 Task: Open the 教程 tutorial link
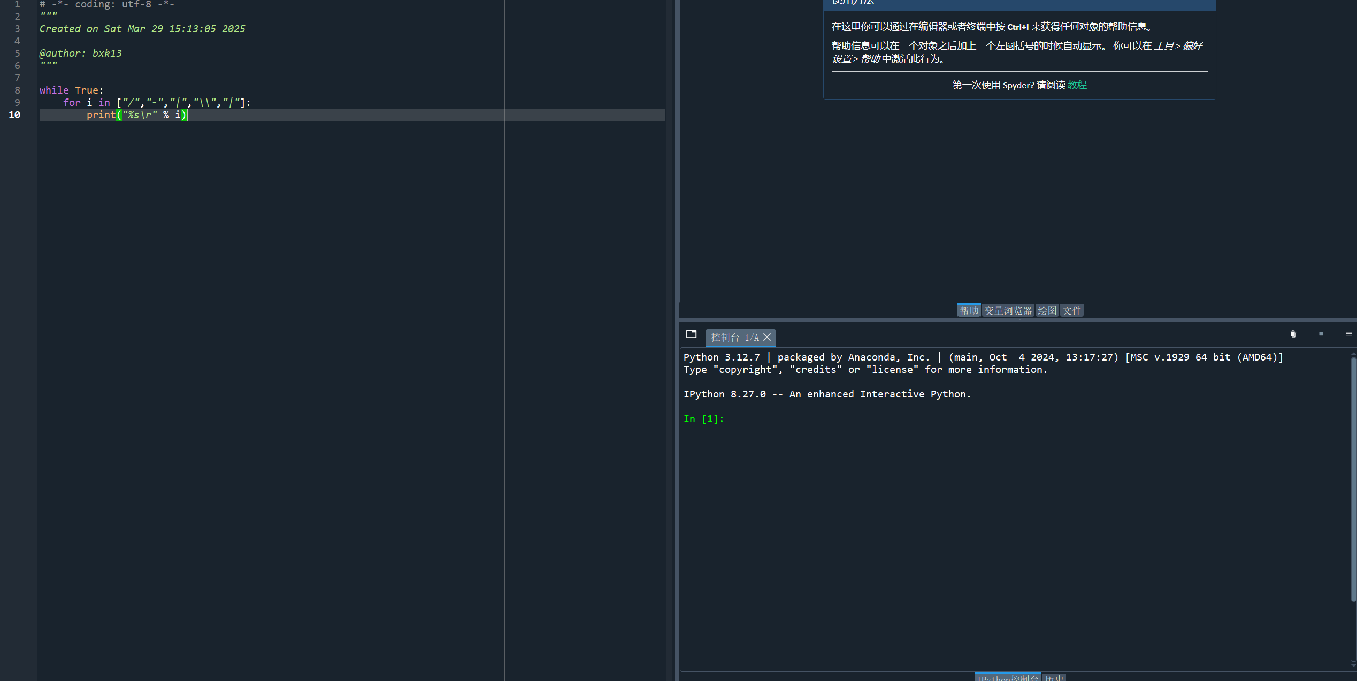pos(1077,85)
